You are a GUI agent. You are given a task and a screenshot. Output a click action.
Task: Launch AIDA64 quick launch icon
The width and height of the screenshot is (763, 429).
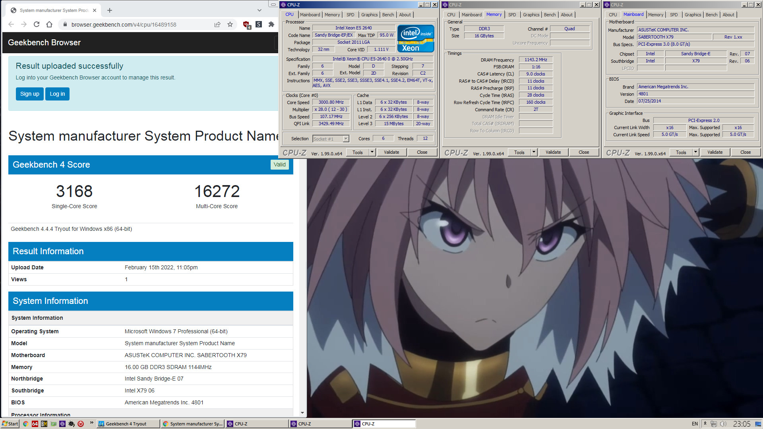click(x=35, y=424)
